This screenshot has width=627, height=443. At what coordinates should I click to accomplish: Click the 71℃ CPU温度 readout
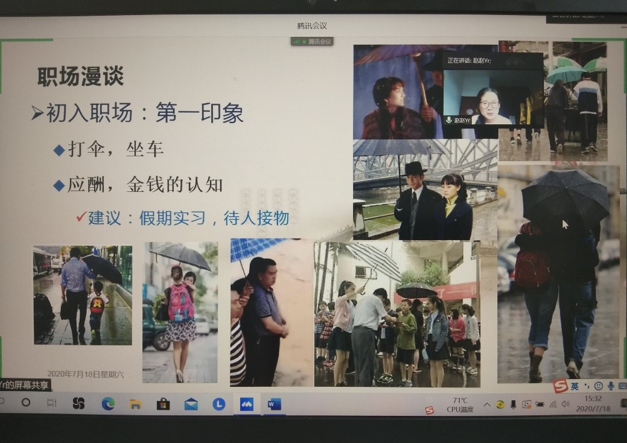460,404
